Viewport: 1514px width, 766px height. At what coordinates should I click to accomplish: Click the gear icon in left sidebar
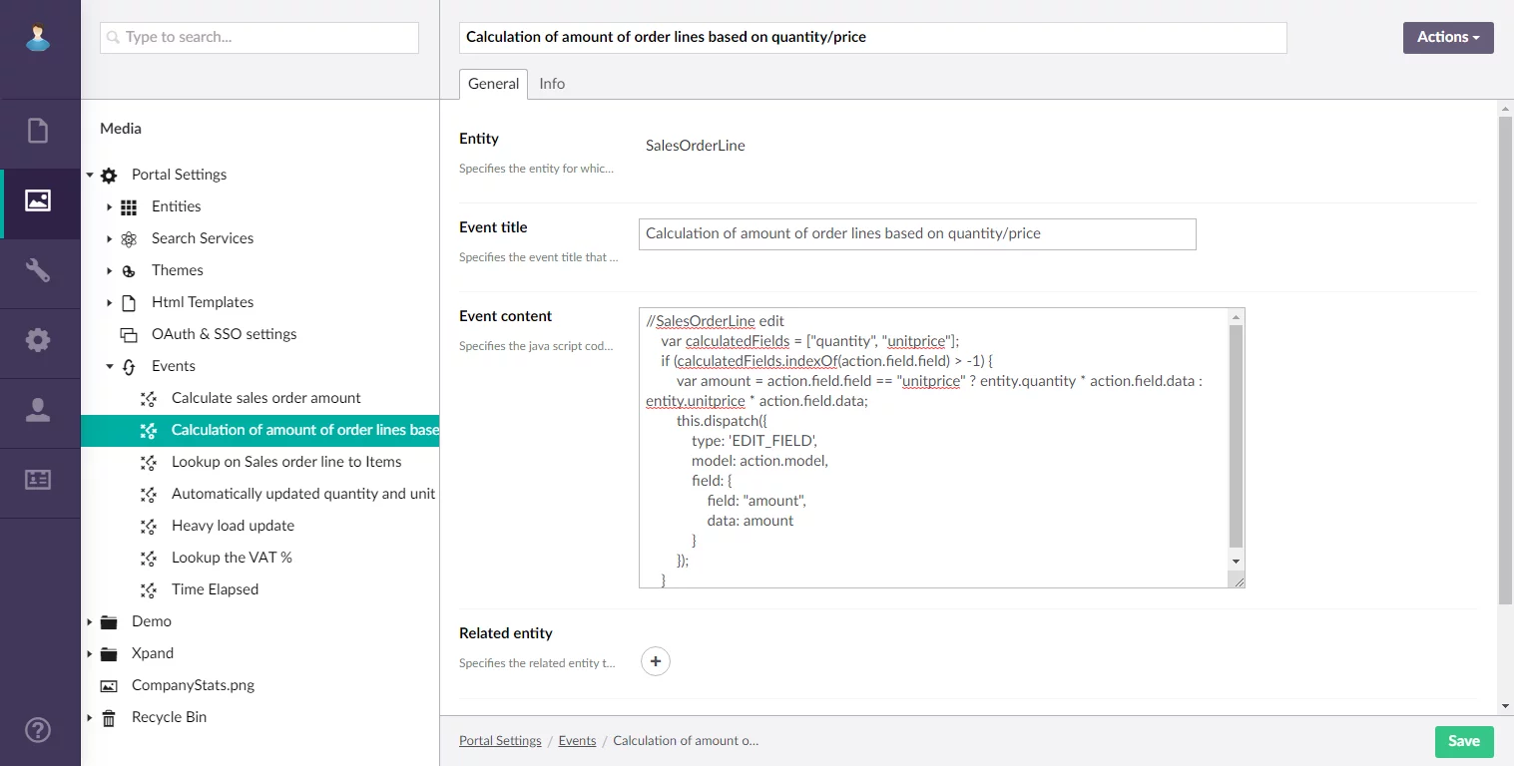tap(38, 340)
